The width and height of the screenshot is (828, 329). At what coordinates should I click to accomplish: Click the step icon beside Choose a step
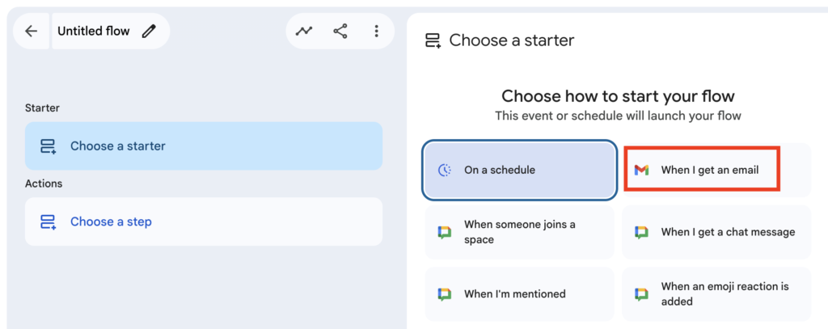point(48,221)
